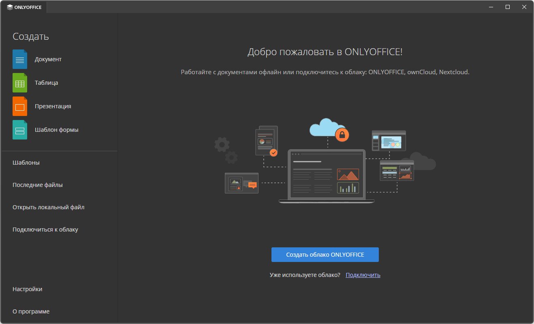Click Создать облако ONLYOFFICE button
Image resolution: width=534 pixels, height=324 pixels.
325,255
